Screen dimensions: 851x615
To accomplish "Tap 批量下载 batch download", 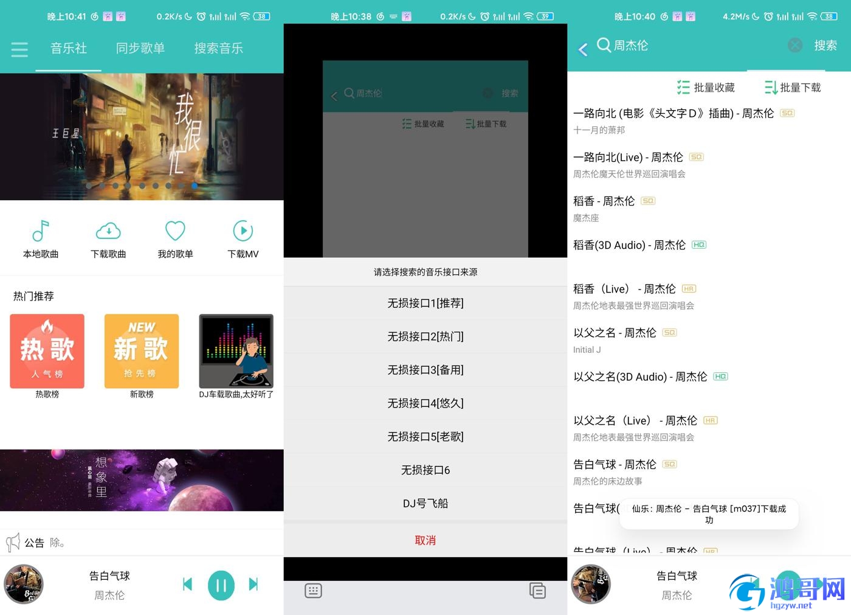I will [793, 88].
